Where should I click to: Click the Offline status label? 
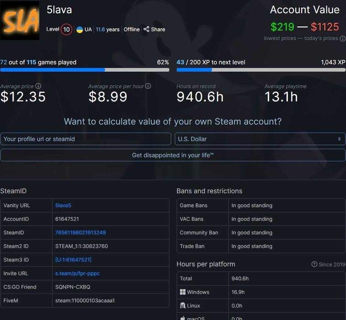click(132, 30)
